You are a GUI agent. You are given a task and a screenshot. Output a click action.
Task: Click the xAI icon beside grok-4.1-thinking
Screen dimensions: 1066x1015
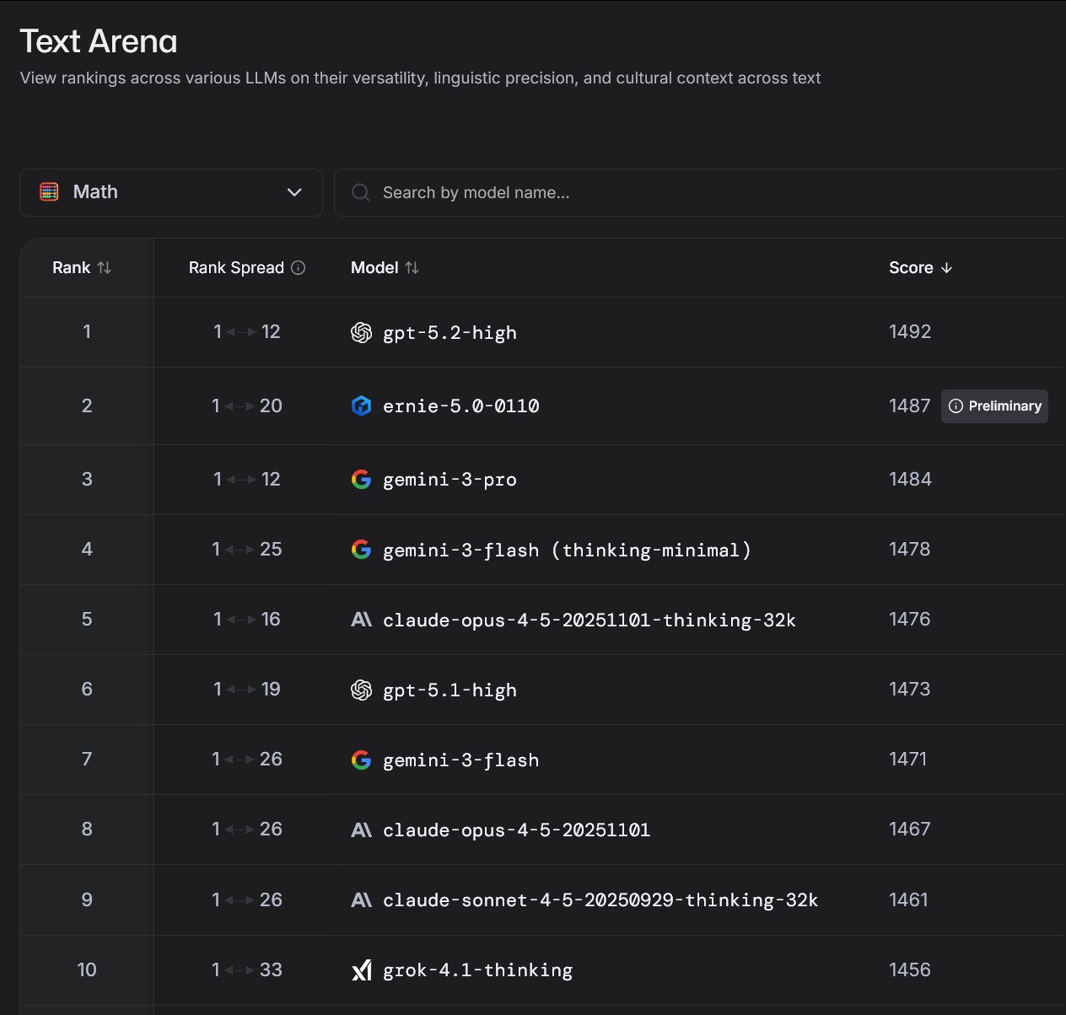click(361, 970)
